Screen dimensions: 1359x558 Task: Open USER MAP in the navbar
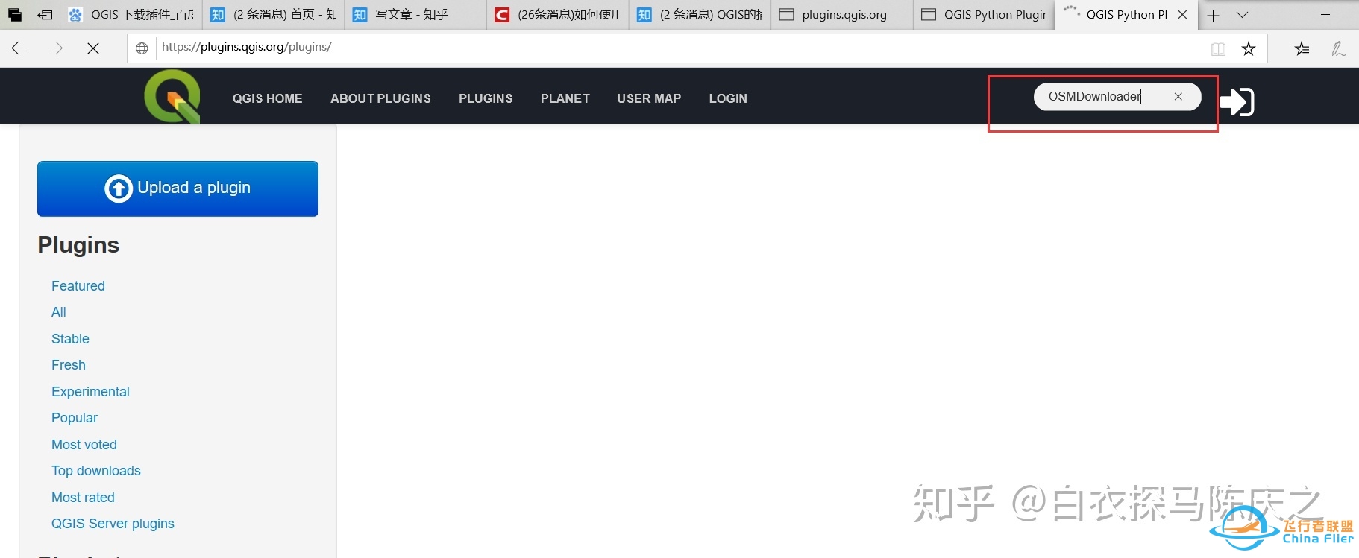649,98
